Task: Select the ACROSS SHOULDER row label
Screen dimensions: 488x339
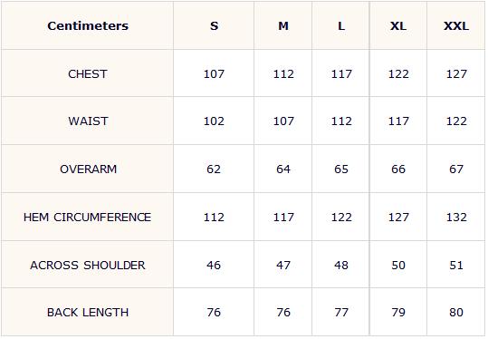Action: 88,265
